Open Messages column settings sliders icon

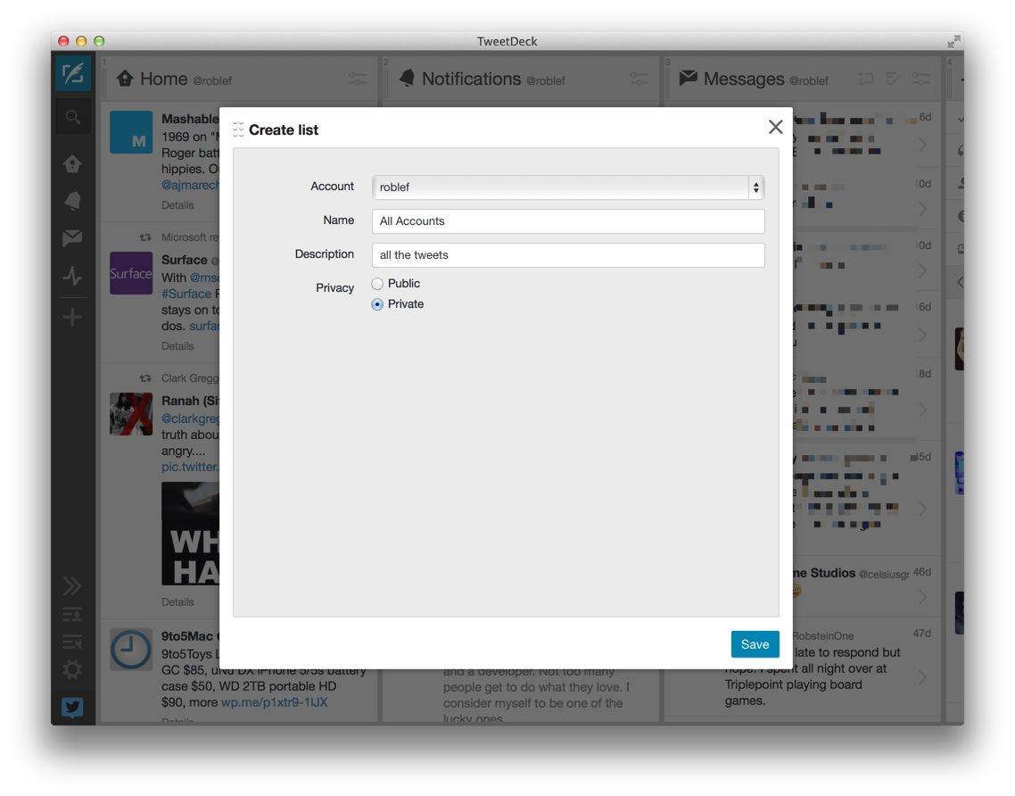[920, 79]
